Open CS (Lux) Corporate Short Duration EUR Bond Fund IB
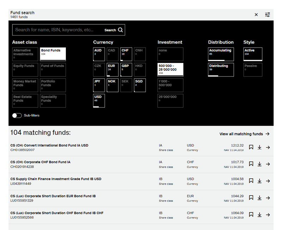Image resolution: width=282 pixels, height=230 pixels. click(x=53, y=196)
